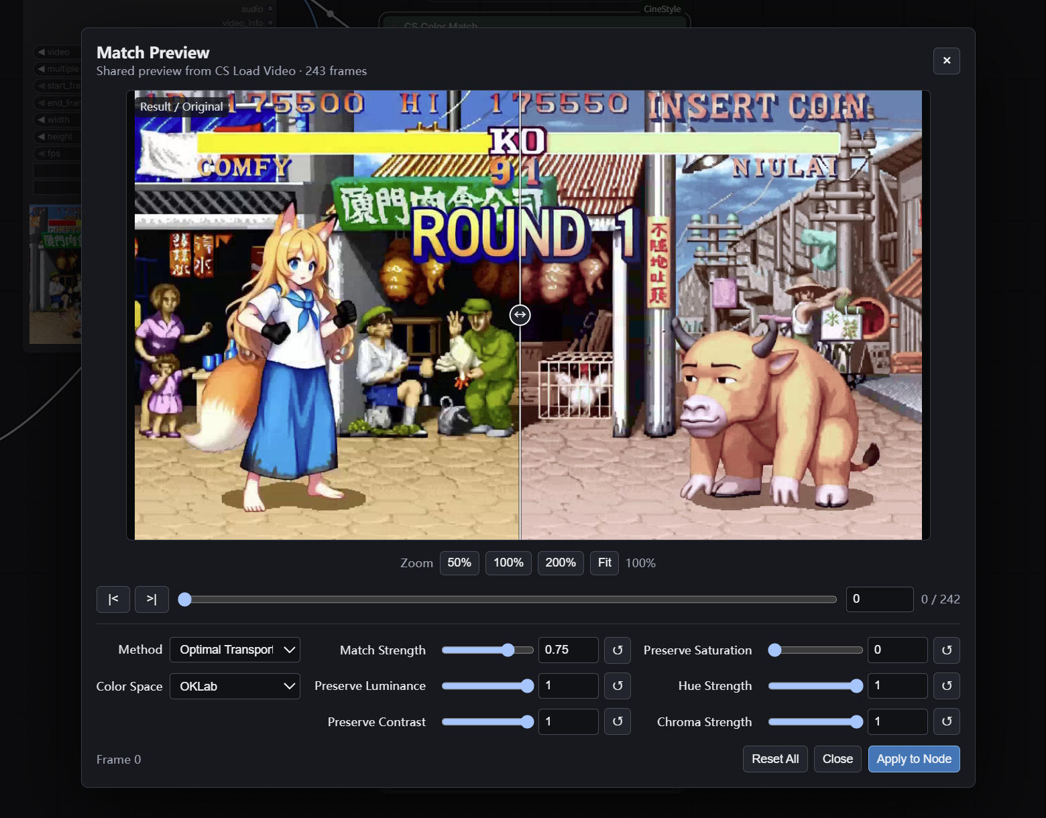Screen dimensions: 1046x818
Task: Focus the Preserve Luminance value field
Action: click(568, 686)
